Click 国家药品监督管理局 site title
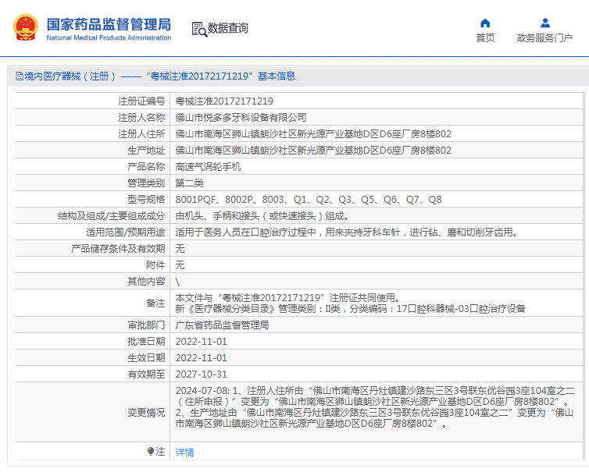The image size is (589, 472). pyautogui.click(x=109, y=24)
